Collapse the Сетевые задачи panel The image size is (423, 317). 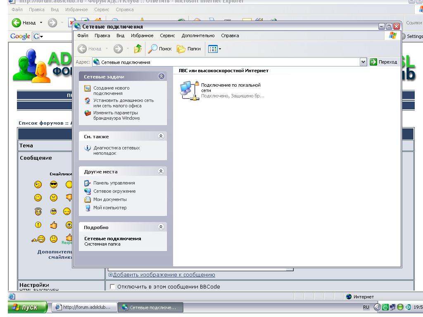point(161,76)
